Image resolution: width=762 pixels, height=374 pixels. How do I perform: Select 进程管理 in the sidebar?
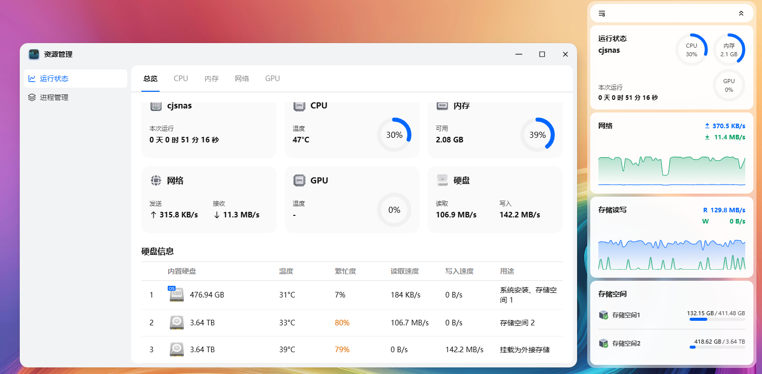click(x=55, y=97)
